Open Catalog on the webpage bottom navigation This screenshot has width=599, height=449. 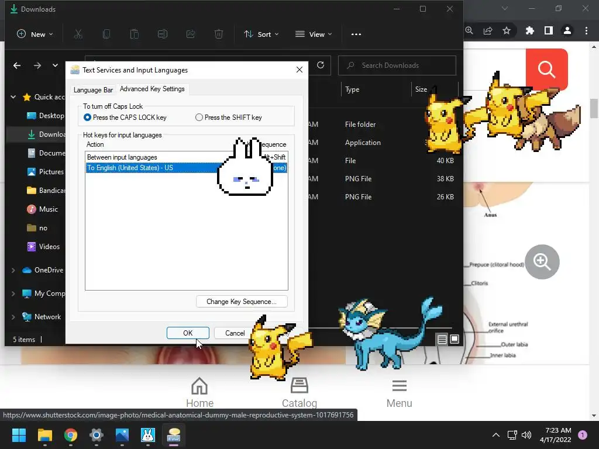[299, 392]
